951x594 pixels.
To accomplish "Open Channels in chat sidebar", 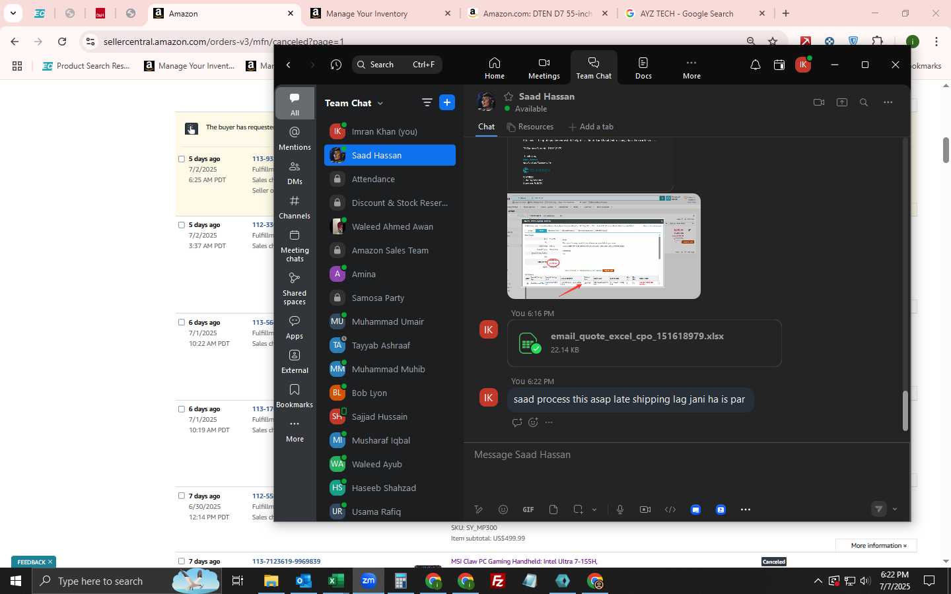I will (x=295, y=207).
